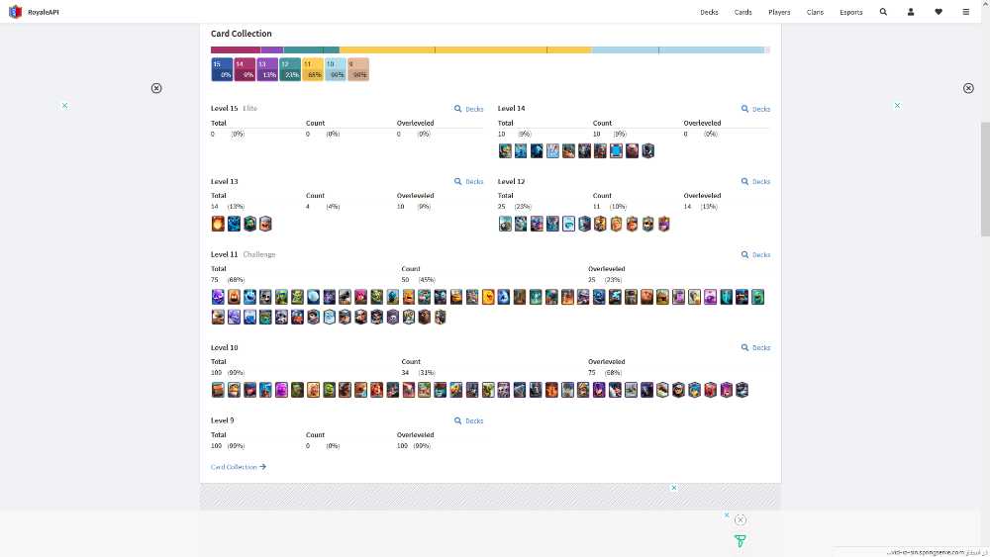Select the level 13 purple swatch
This screenshot has height=557, width=990.
coord(267,69)
